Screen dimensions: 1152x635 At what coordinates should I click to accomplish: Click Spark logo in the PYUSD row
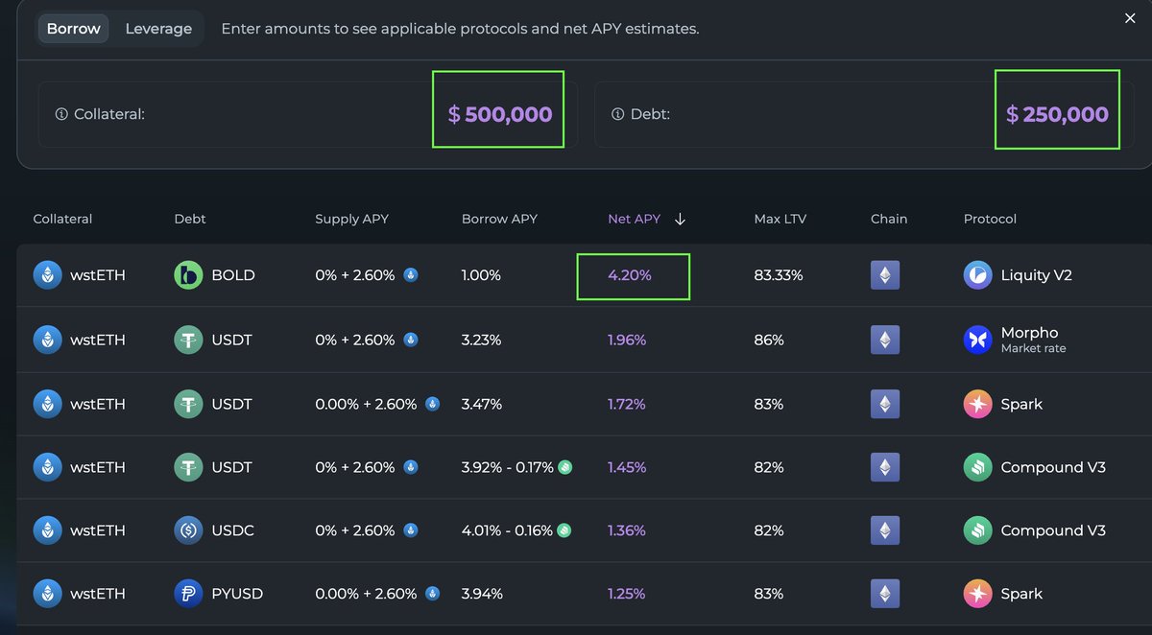coord(977,594)
